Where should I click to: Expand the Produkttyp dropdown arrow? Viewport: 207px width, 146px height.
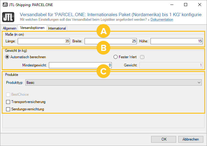(199, 83)
